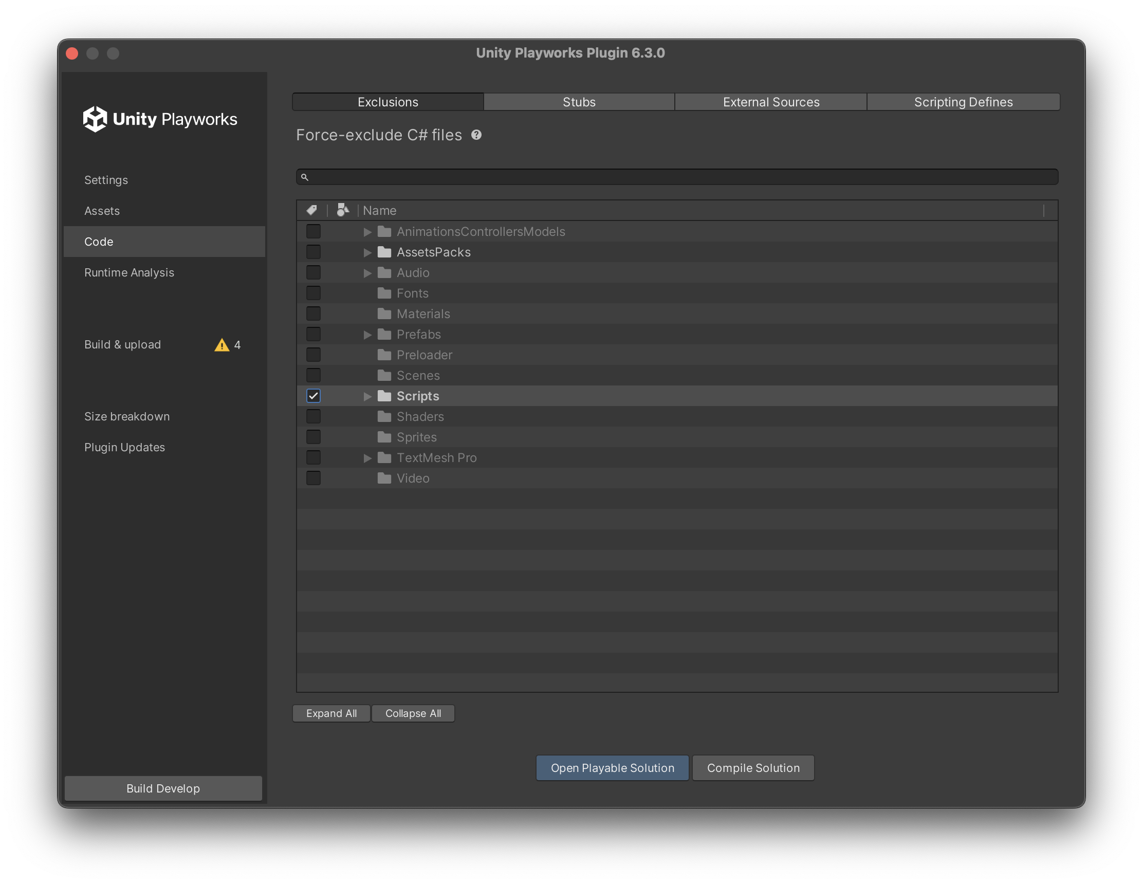The image size is (1143, 884).
Task: Expand the AnimationsControllersModels folder
Action: 367,232
